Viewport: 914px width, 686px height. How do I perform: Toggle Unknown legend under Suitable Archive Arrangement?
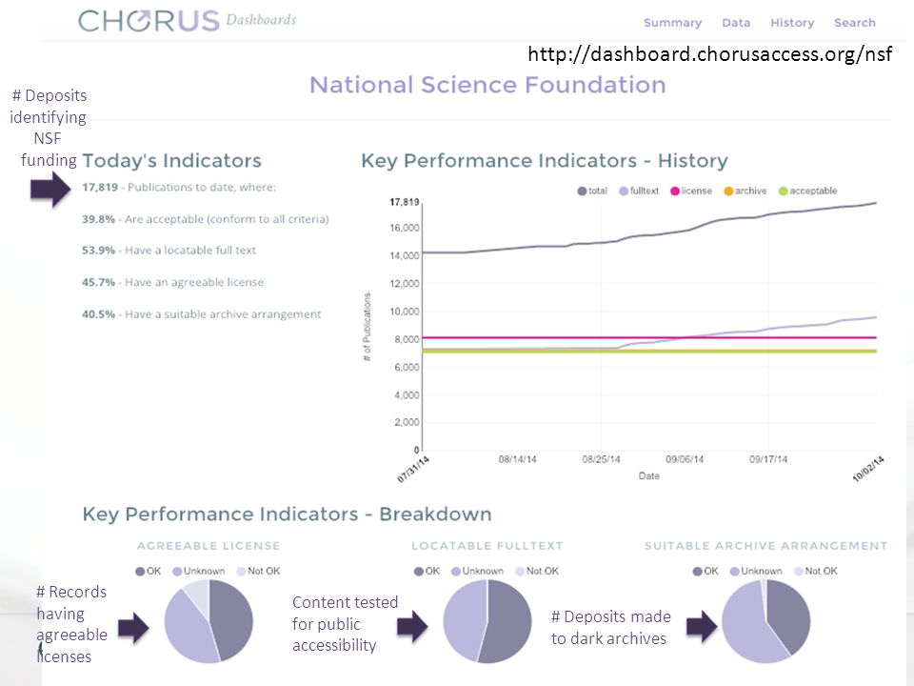pos(755,571)
